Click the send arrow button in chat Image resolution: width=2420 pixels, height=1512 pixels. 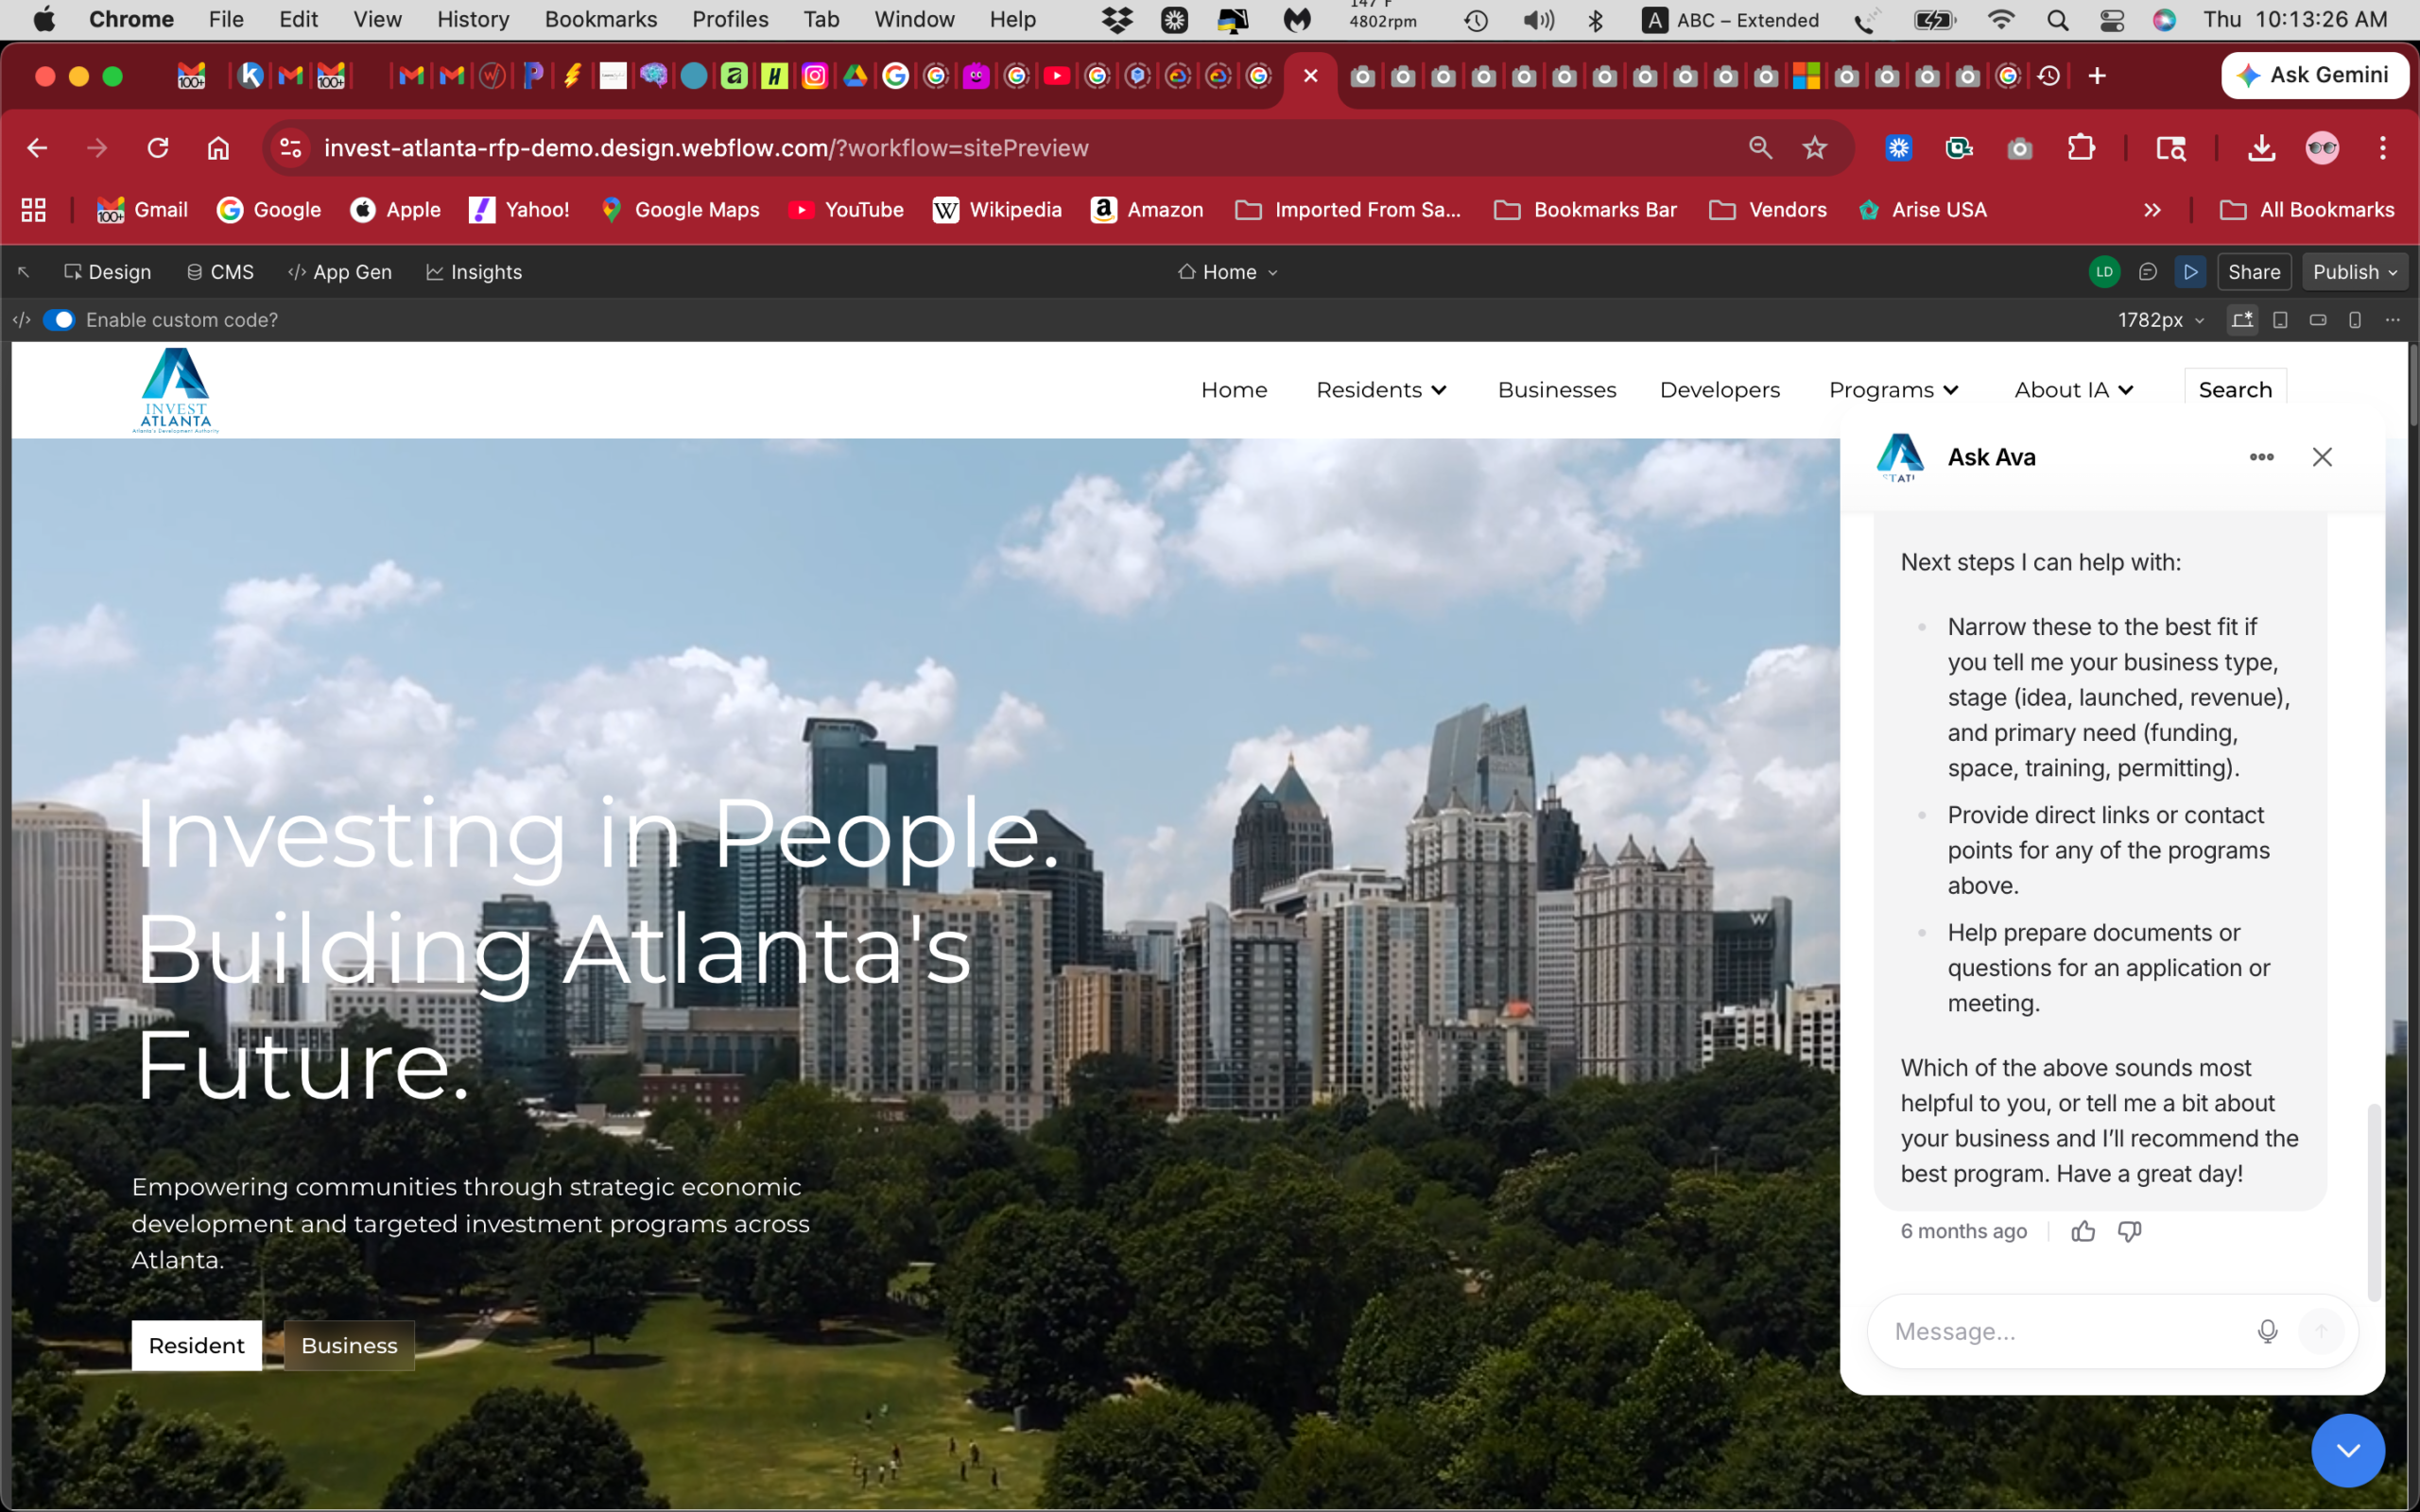tap(2321, 1331)
